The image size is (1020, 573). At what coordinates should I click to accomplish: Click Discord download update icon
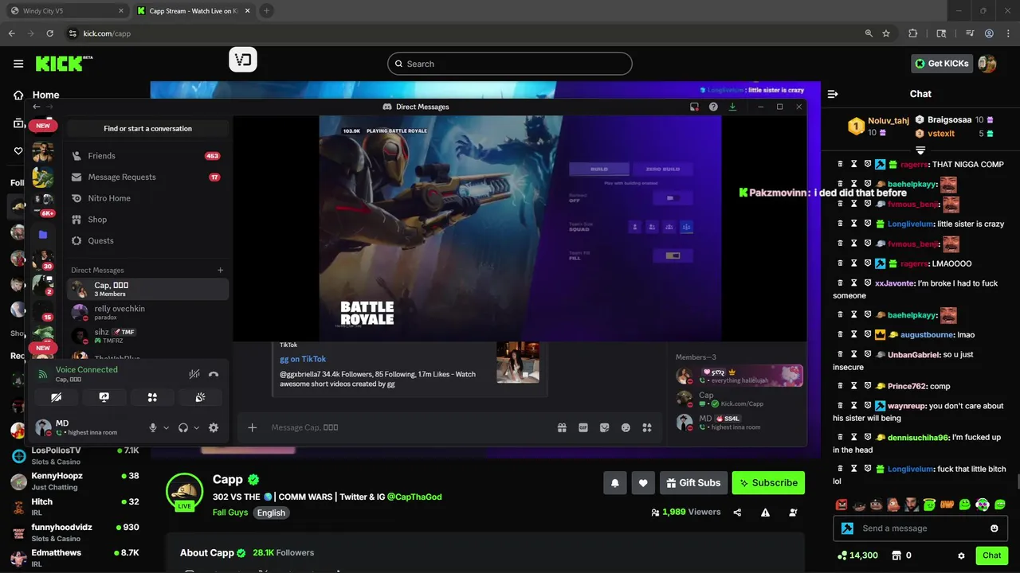(732, 107)
